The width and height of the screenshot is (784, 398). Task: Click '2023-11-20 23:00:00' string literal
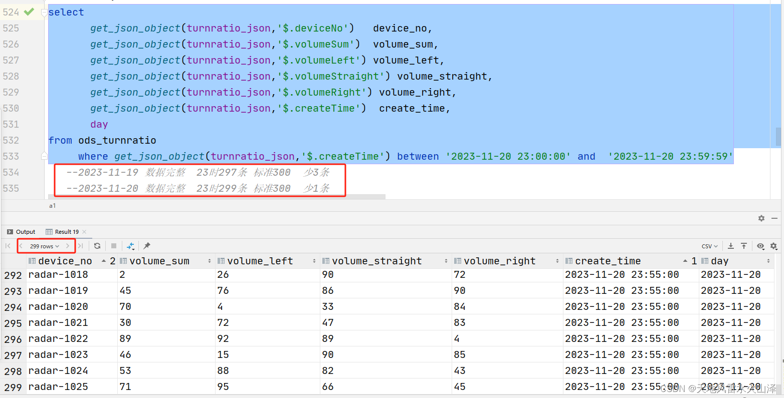tap(508, 156)
